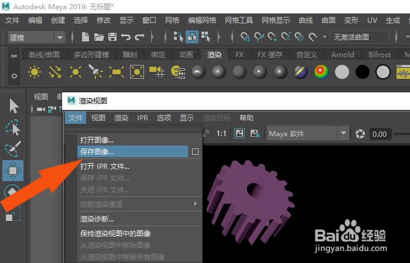
Task: Click the keep image icon
Action: (x=240, y=134)
